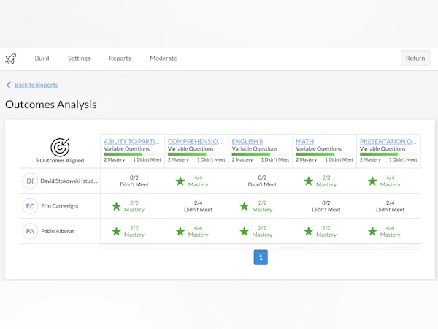Click Erin's 0/2 Didn't Meet Math result
The height and width of the screenshot is (329, 438).
pyautogui.click(x=326, y=206)
